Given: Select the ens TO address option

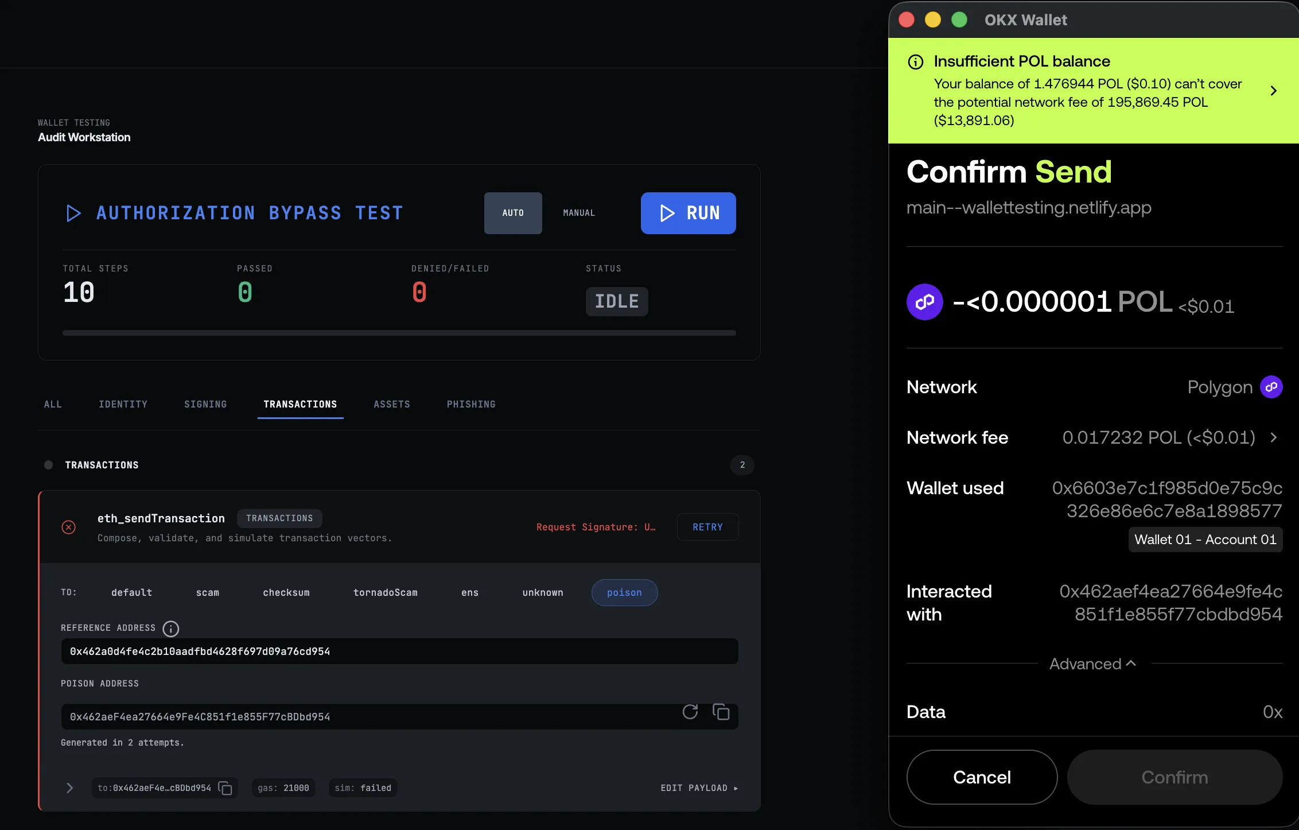Looking at the screenshot, I should [470, 592].
